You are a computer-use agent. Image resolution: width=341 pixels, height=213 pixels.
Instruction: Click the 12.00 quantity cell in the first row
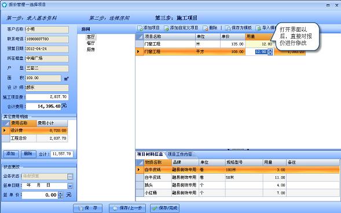[x=259, y=44]
